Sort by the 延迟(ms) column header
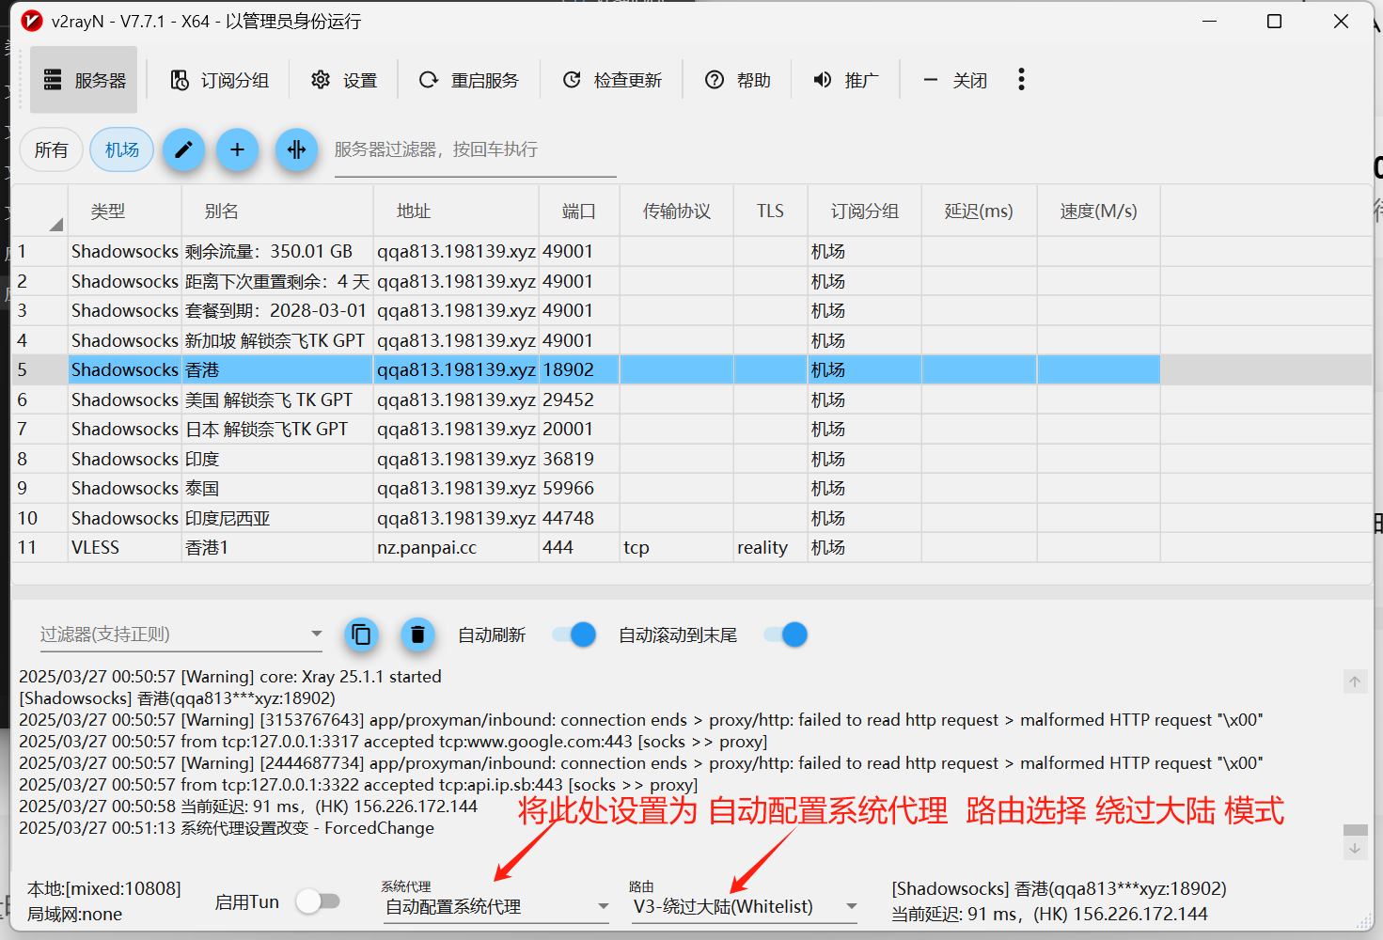This screenshot has height=940, width=1383. point(979,211)
